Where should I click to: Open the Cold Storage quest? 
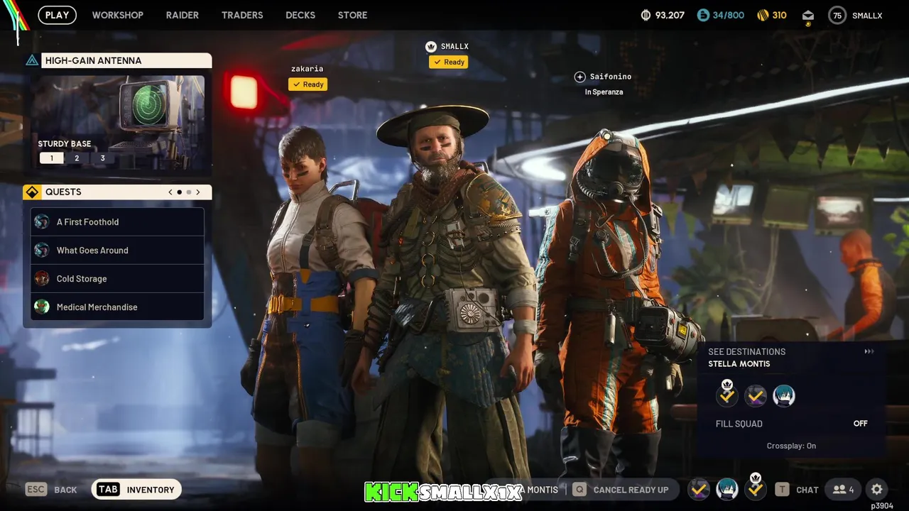(118, 279)
